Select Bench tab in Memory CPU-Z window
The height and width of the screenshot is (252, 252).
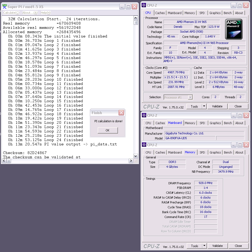click(228, 152)
